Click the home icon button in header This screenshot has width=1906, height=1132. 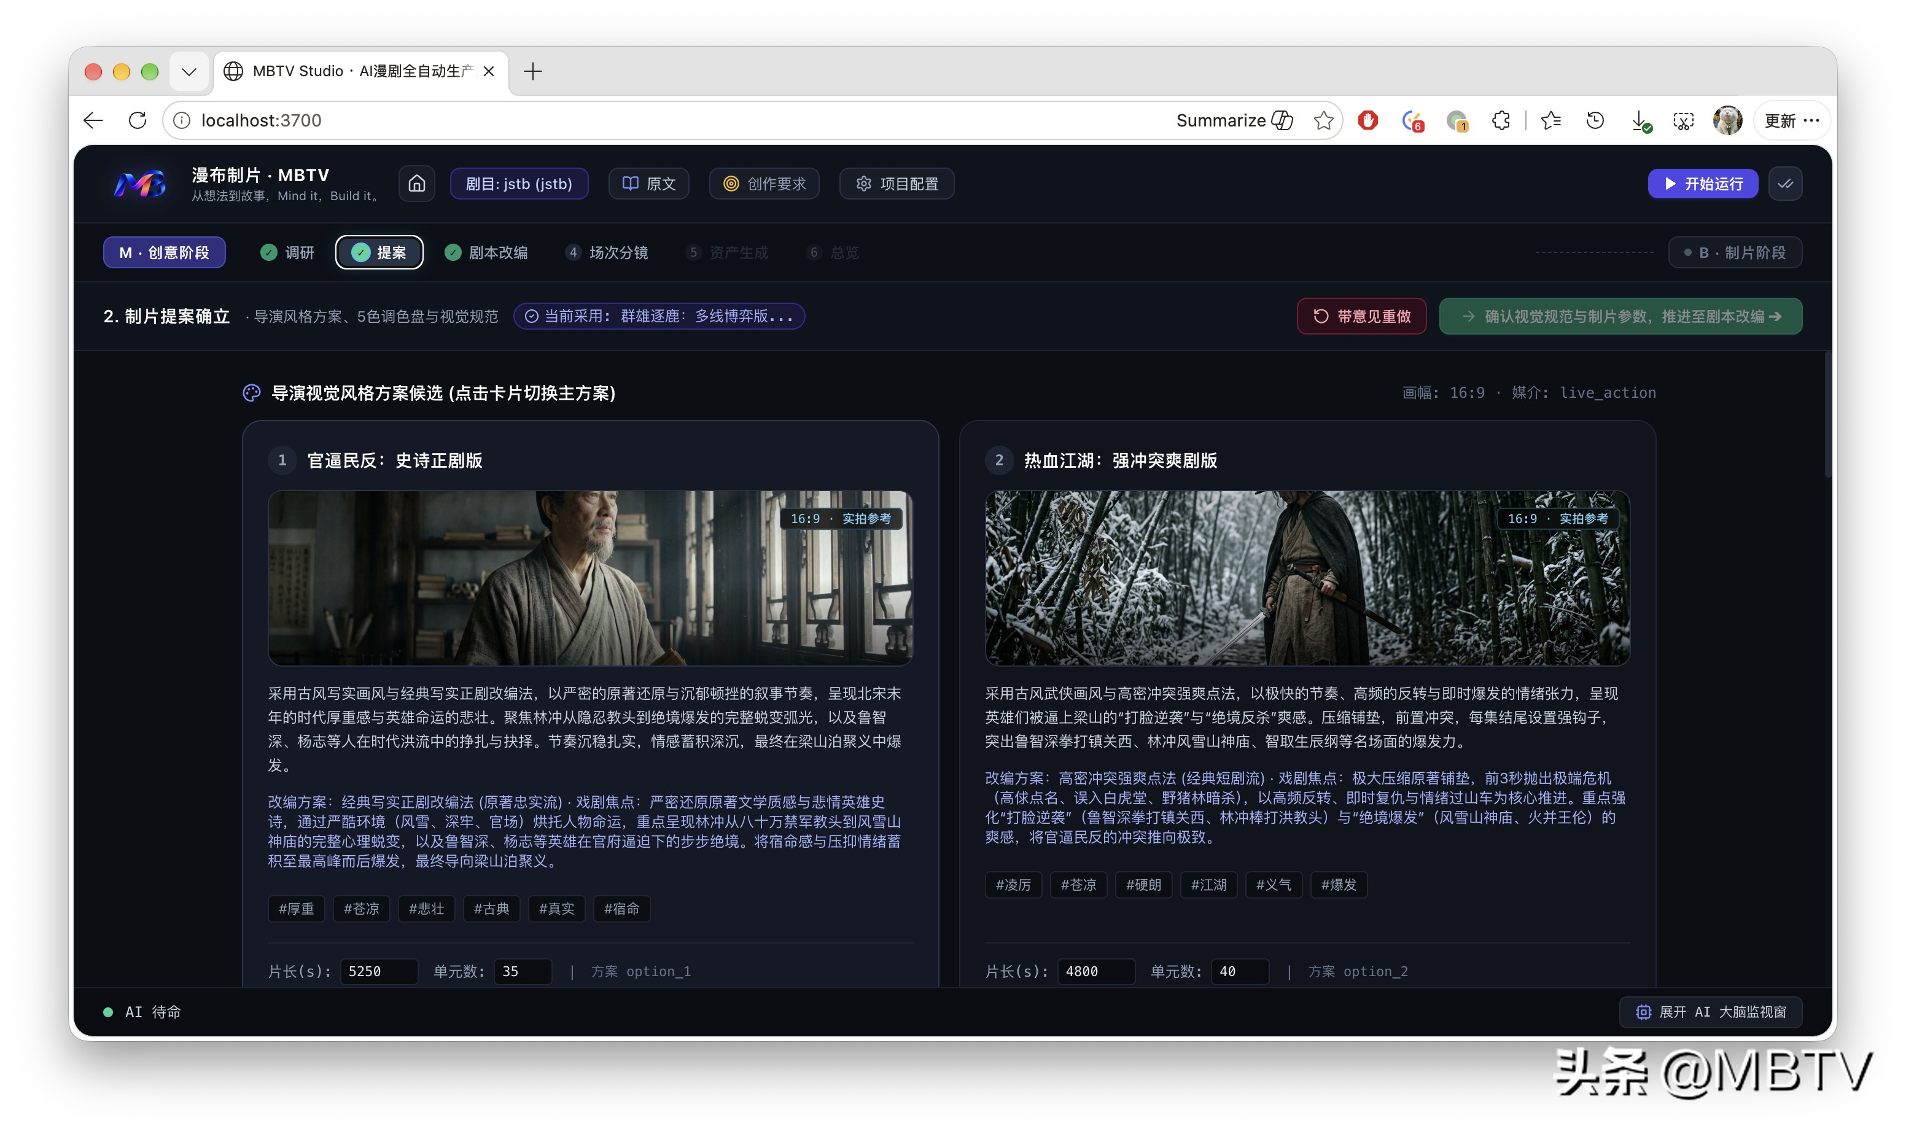[x=416, y=184]
